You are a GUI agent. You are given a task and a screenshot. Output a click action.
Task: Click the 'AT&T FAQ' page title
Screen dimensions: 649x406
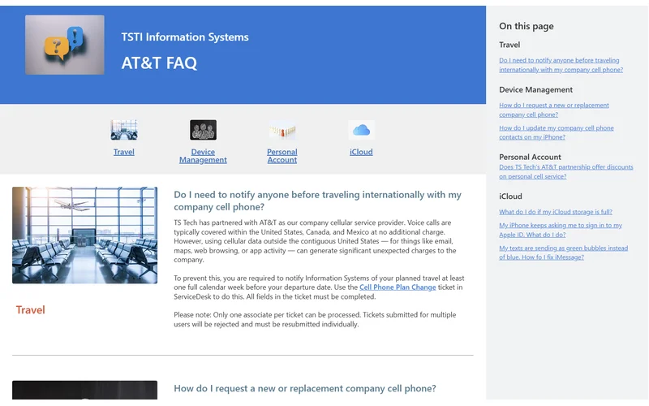click(x=159, y=63)
